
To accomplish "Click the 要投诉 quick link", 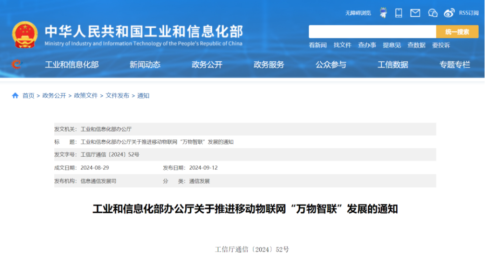I will [441, 45].
